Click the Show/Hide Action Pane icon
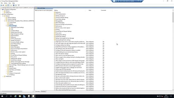The height and width of the screenshot is (98, 174). tap(16, 5)
